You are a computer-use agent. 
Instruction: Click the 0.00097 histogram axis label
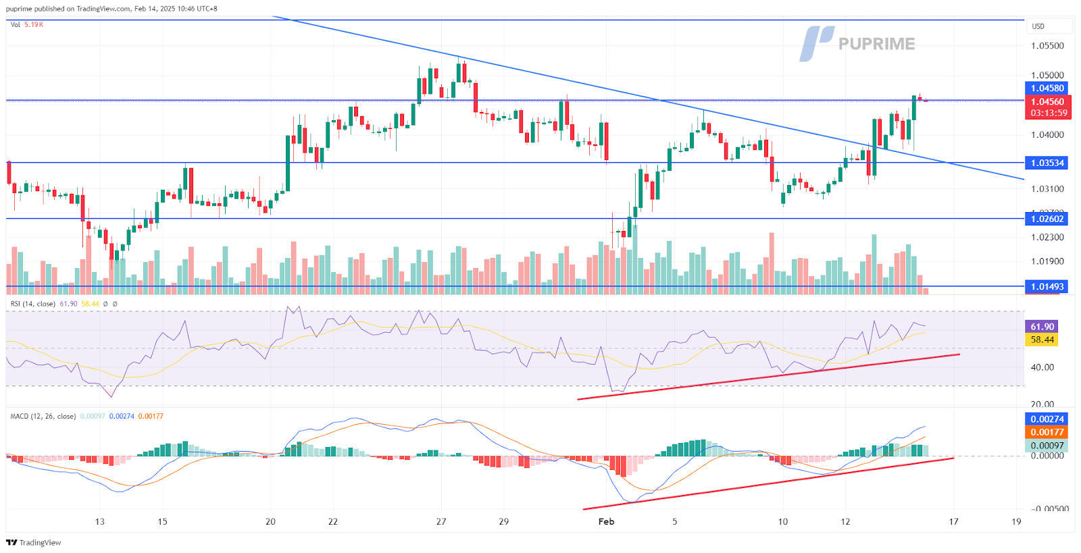(x=1047, y=445)
